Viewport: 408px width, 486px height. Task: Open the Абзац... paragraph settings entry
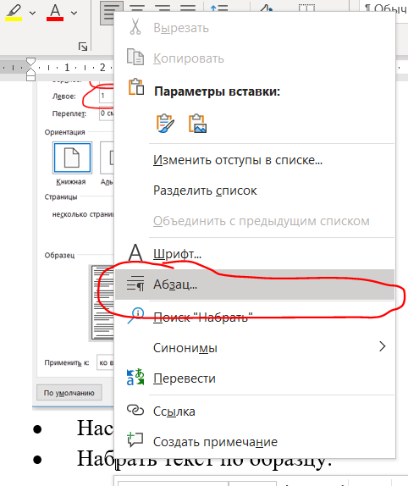pos(254,284)
